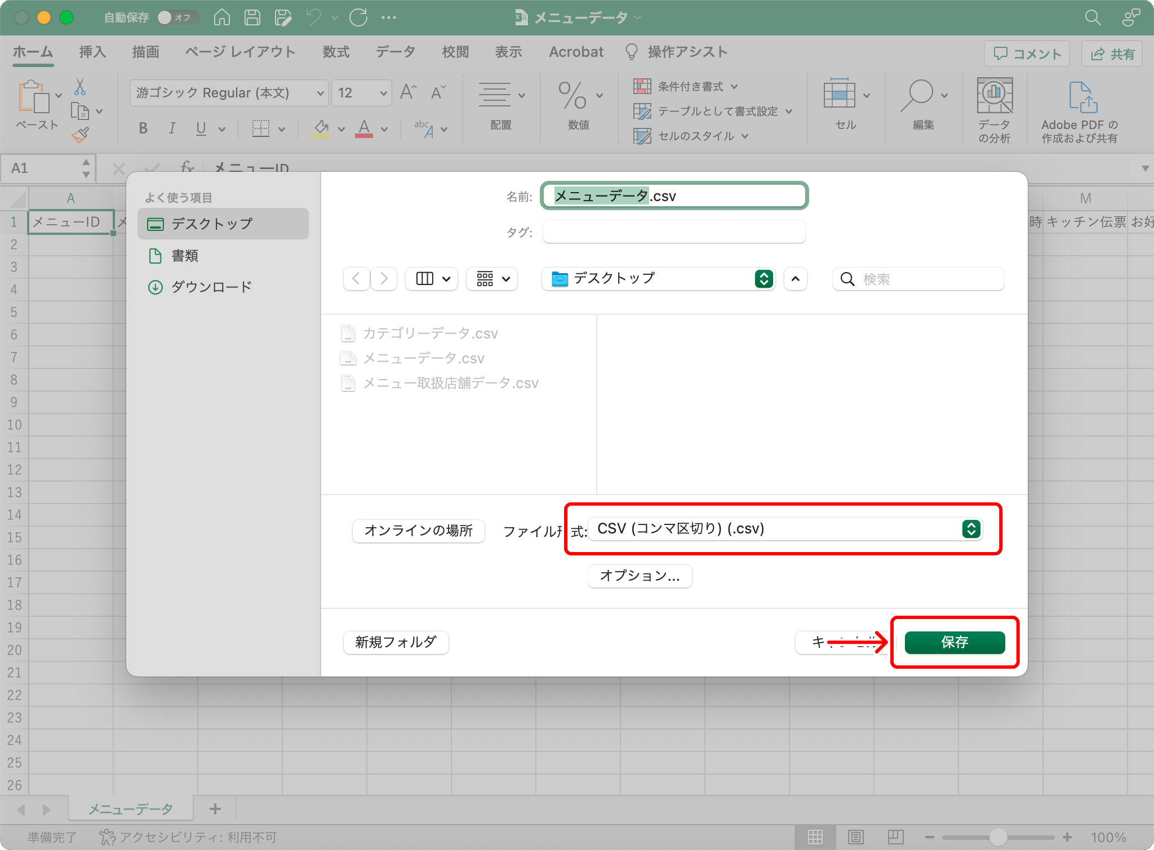This screenshot has width=1154, height=850.
Task: Click the Redo circular arrow icon
Action: pyautogui.click(x=358, y=17)
